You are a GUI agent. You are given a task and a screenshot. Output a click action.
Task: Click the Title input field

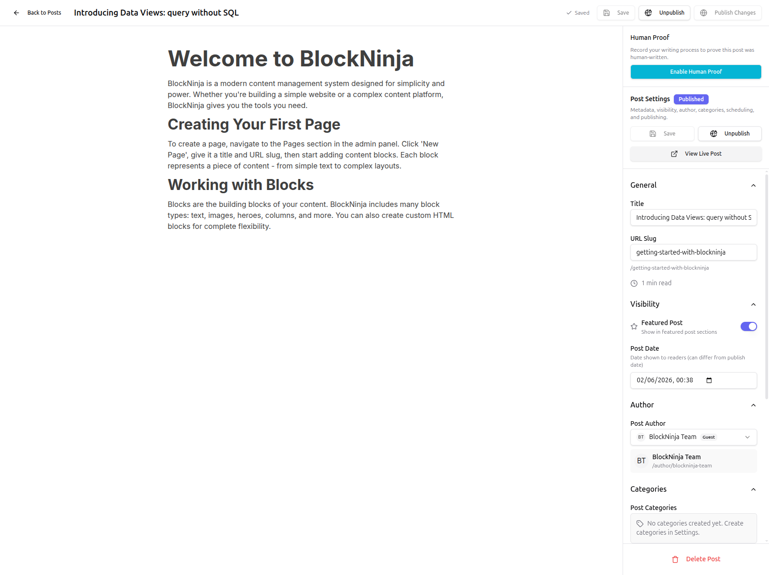694,217
